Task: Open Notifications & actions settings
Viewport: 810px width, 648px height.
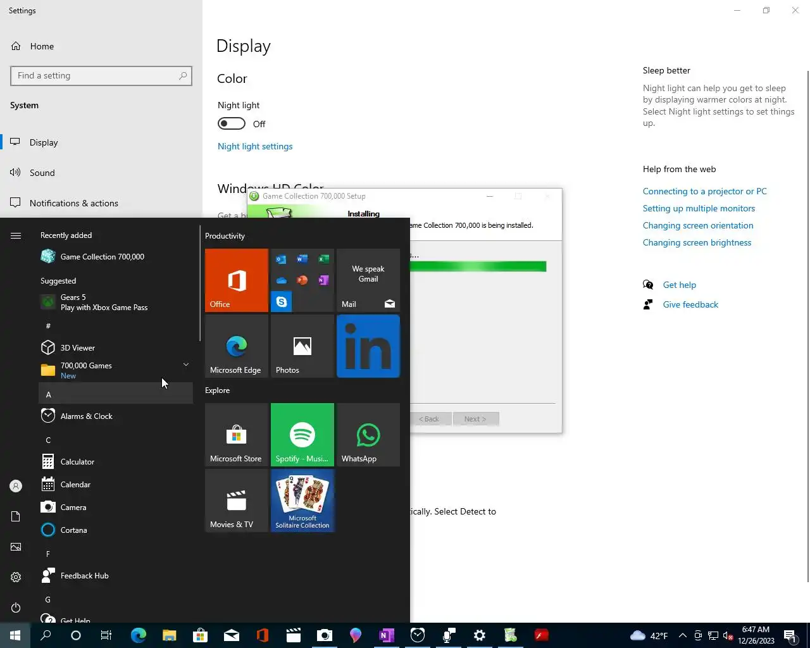Action: pos(101,203)
